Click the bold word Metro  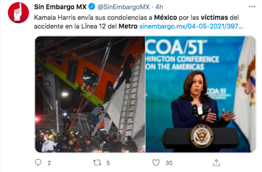click(x=128, y=26)
